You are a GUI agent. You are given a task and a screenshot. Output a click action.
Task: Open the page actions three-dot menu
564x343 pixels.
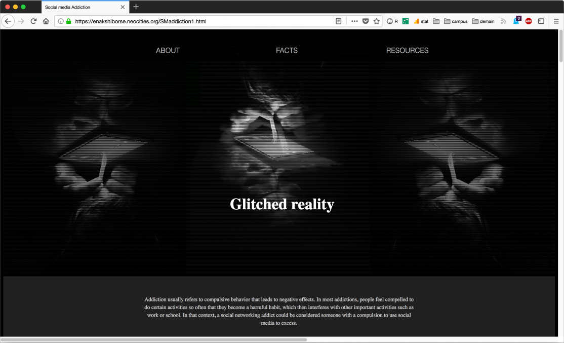point(354,21)
